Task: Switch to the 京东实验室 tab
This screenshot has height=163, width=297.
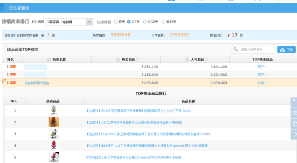Action: tap(19, 8)
